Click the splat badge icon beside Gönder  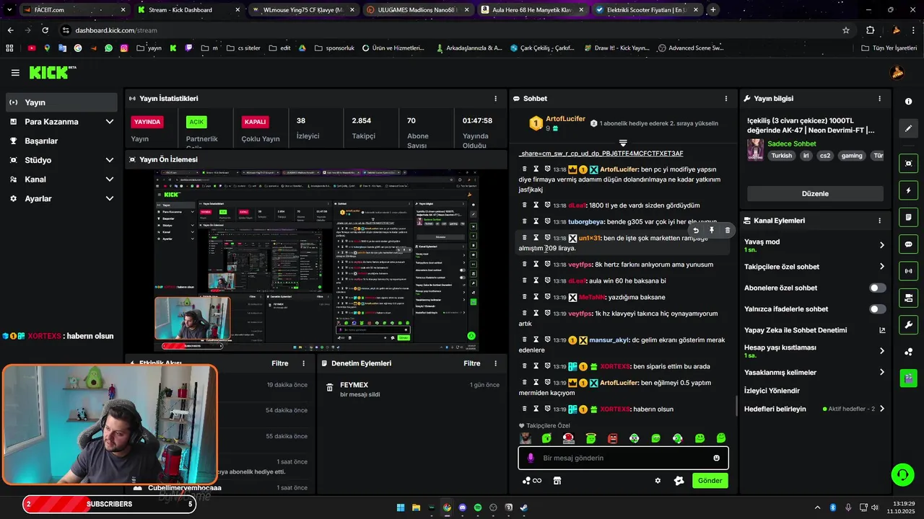tap(679, 481)
